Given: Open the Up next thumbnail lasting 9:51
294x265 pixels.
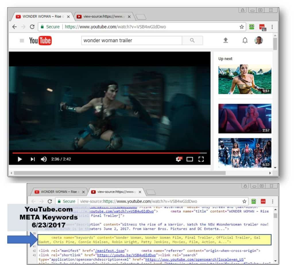Looking at the screenshot, I should [x=245, y=79].
